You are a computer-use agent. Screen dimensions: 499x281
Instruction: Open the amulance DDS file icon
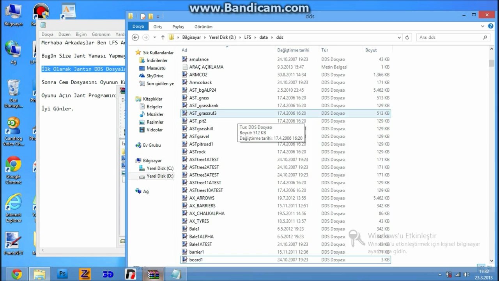coord(185,59)
